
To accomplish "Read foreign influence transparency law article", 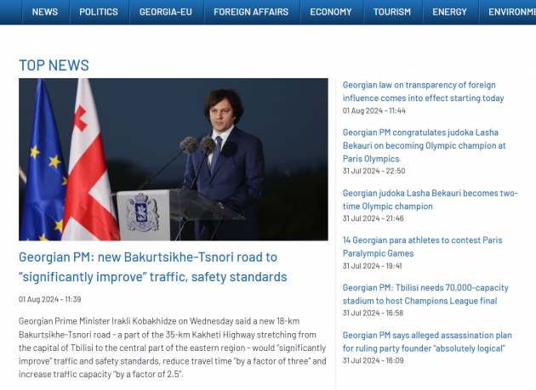I will click(x=423, y=92).
